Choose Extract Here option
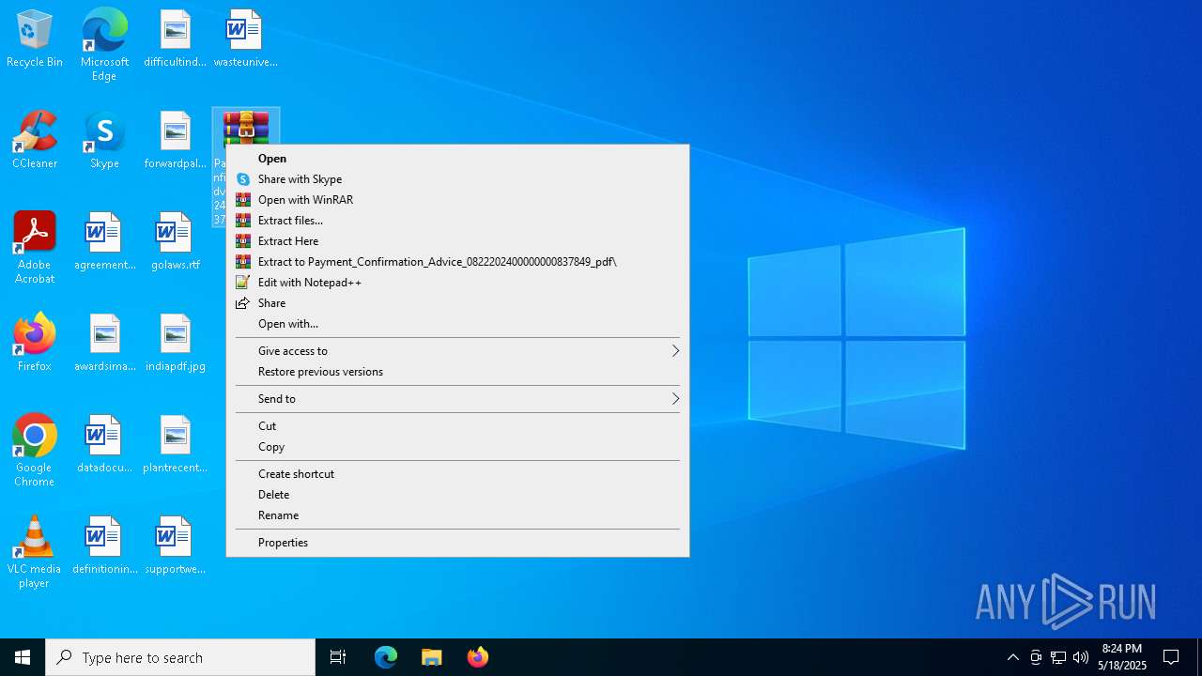1202x676 pixels. click(x=457, y=241)
